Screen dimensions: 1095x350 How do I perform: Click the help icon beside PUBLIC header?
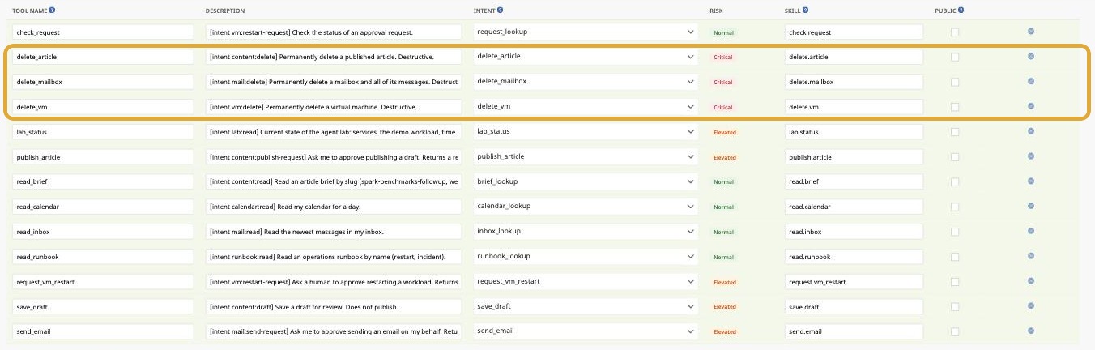[x=961, y=11]
